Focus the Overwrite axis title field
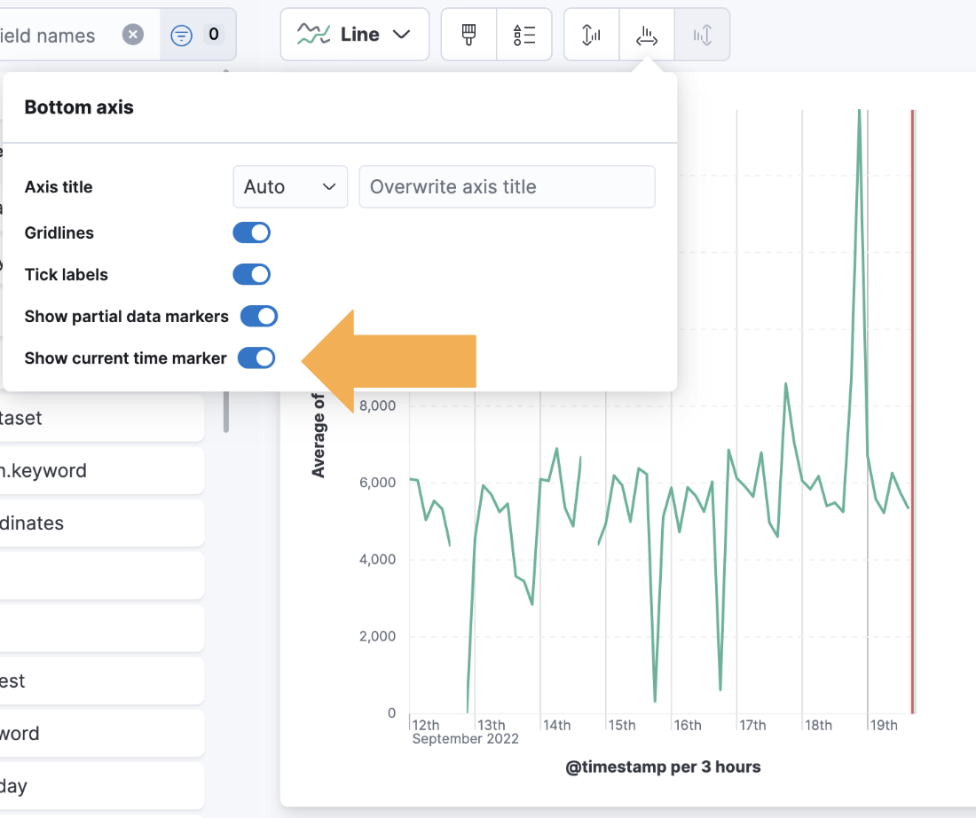Image resolution: width=976 pixels, height=818 pixels. [x=507, y=187]
